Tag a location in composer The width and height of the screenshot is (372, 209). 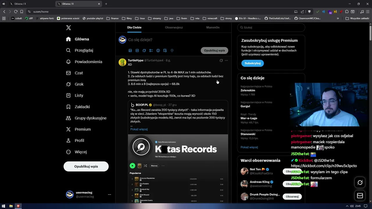point(172,51)
